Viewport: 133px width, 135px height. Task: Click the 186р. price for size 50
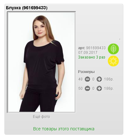click(x=109, y=89)
